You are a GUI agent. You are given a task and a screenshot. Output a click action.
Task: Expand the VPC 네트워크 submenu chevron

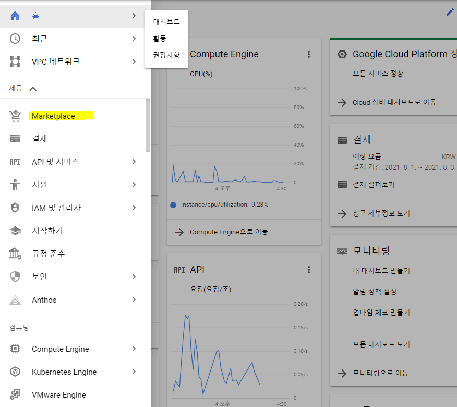(x=134, y=62)
